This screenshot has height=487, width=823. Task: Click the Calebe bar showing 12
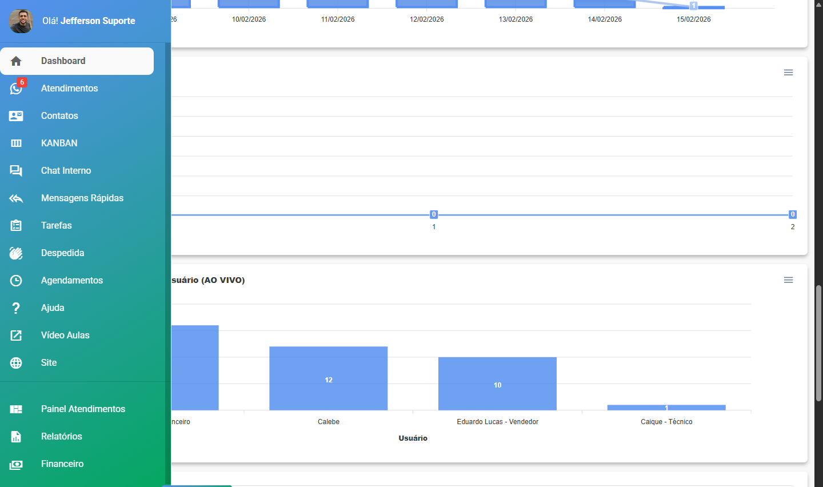(329, 378)
